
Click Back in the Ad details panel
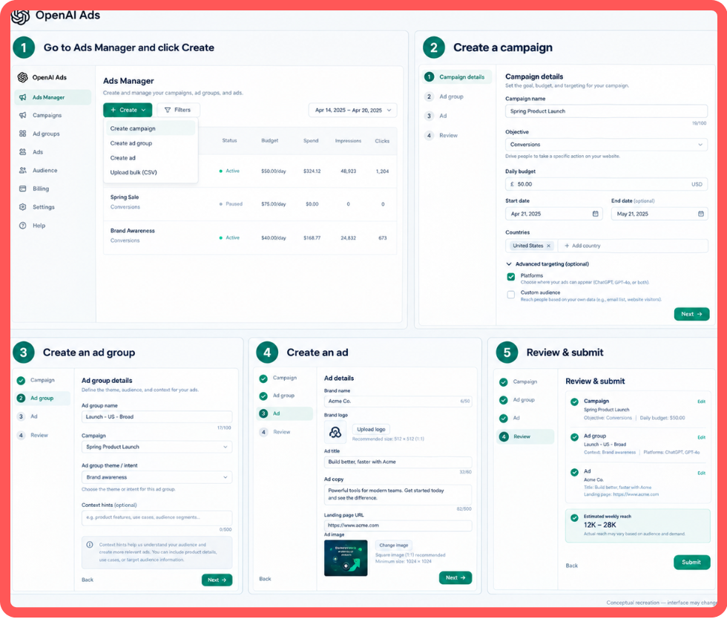tap(266, 579)
